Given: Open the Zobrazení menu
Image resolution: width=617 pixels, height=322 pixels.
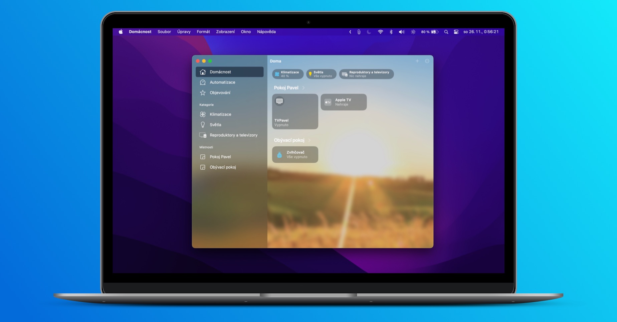Looking at the screenshot, I should coord(225,32).
